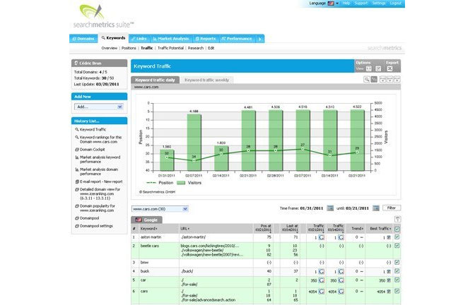Sort the table by Best Traffic column
Viewport: 475px width, 305px height.
[381, 229]
